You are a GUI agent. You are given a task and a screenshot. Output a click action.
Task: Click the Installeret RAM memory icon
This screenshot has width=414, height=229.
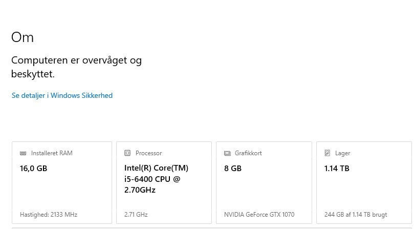tap(23, 153)
